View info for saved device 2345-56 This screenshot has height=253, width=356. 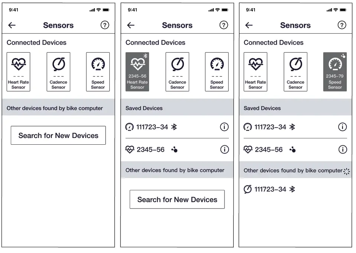point(224,149)
